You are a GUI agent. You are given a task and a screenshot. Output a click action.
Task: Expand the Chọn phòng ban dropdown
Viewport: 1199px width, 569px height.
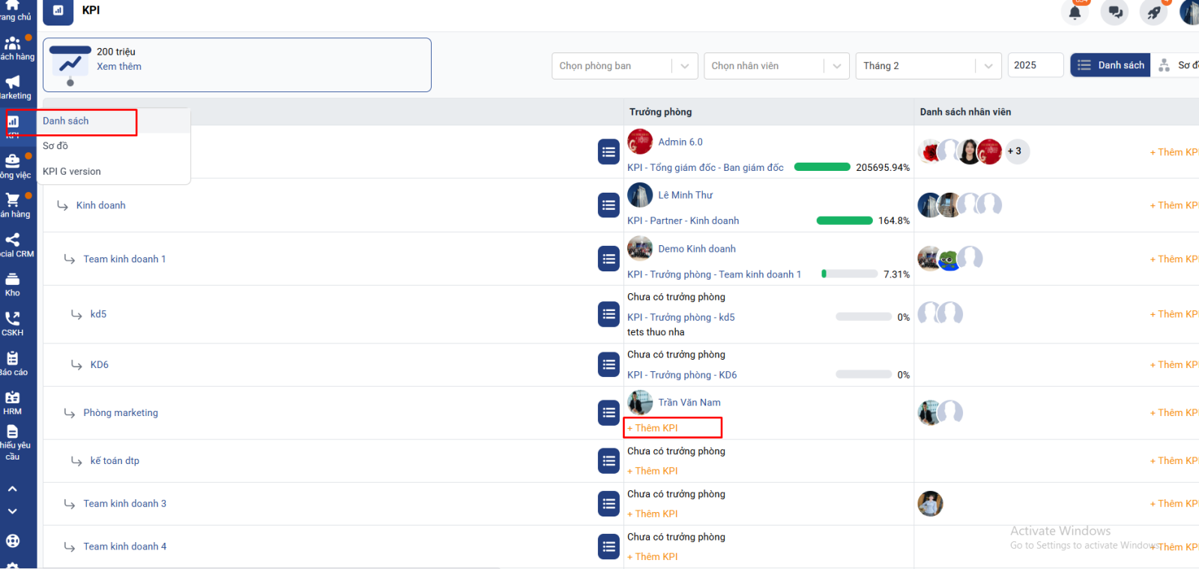click(x=624, y=66)
